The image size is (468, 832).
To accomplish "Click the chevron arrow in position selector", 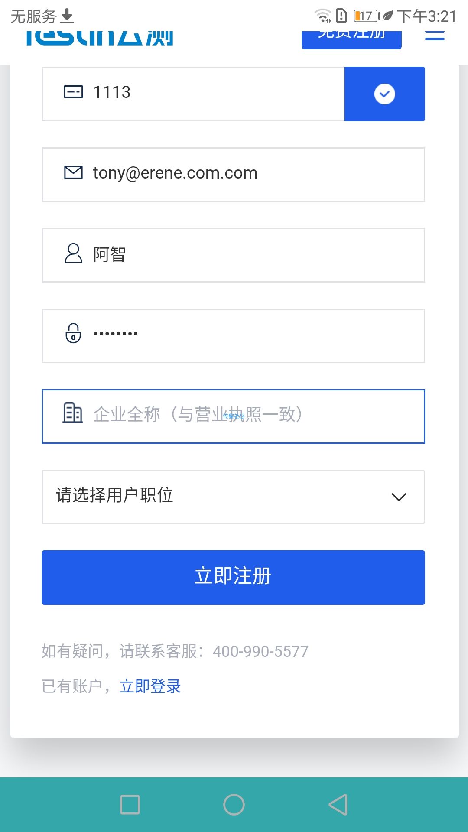I will [399, 497].
